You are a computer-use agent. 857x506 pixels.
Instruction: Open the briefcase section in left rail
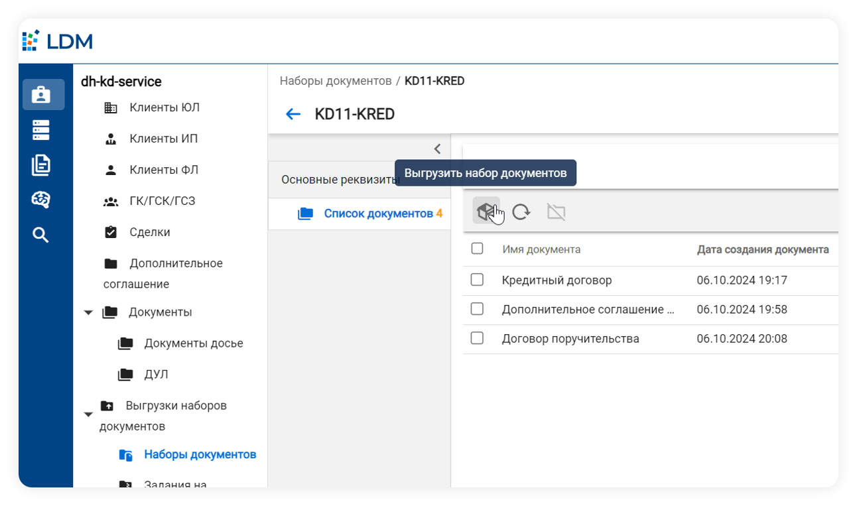41,95
